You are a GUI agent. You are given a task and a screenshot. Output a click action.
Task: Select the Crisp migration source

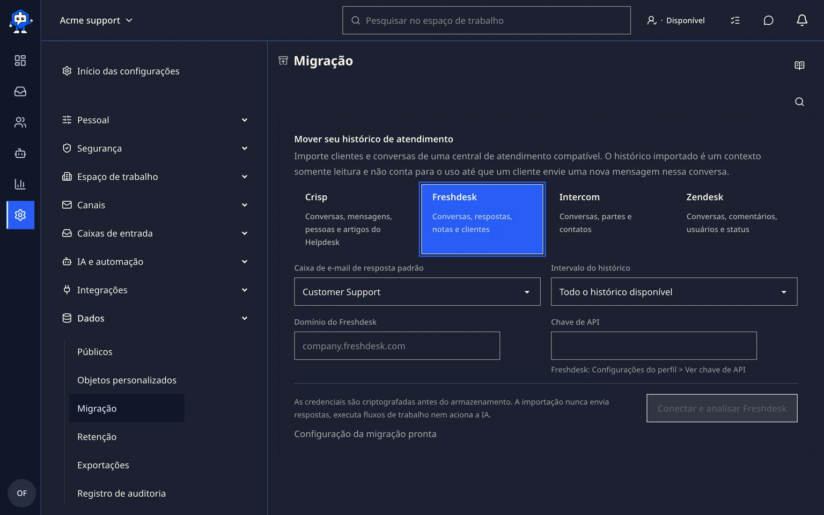click(355, 219)
